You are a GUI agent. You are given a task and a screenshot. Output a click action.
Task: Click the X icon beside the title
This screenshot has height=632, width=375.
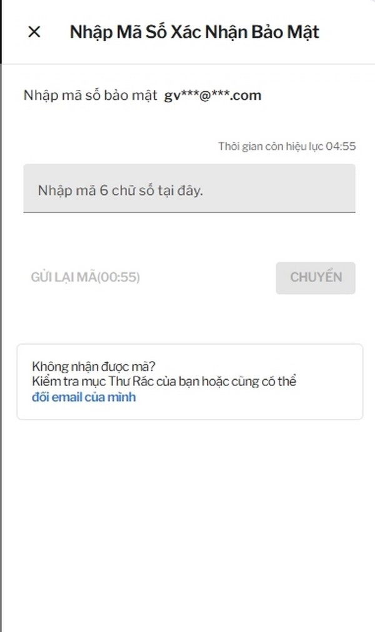coord(34,32)
